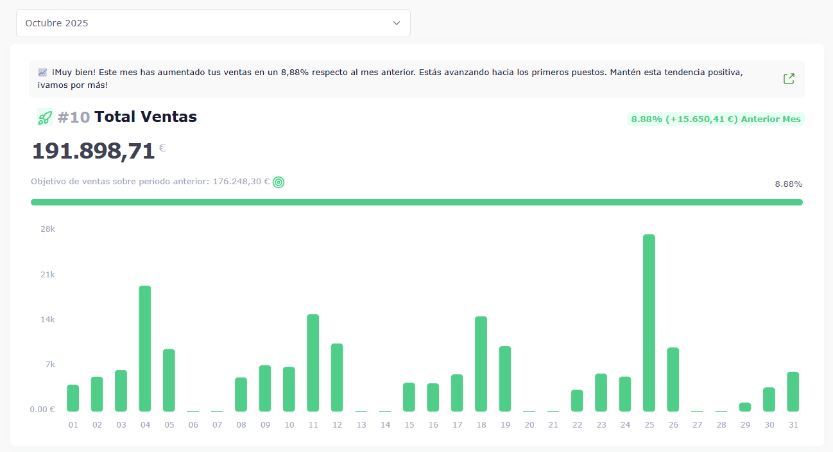
Task: Click the bar for day 01
Action: tap(73, 397)
